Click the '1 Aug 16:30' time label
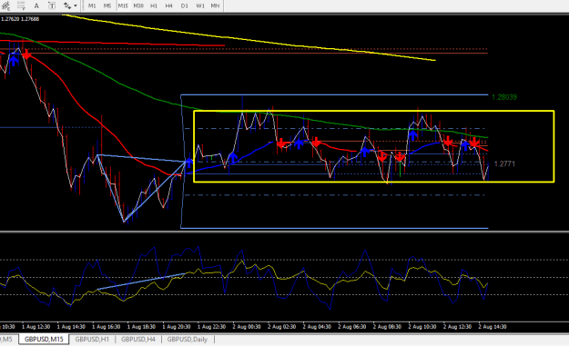 [107, 327]
